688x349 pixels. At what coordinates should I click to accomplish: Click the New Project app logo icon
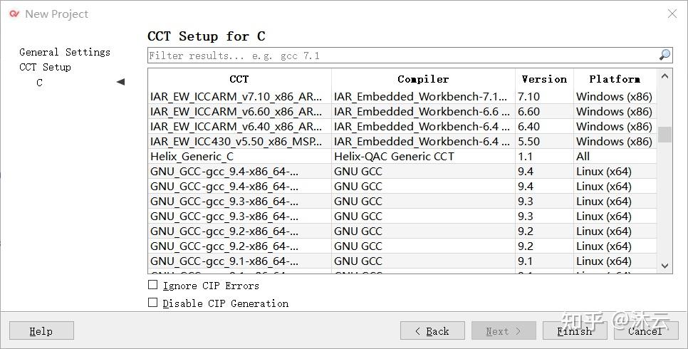[14, 14]
